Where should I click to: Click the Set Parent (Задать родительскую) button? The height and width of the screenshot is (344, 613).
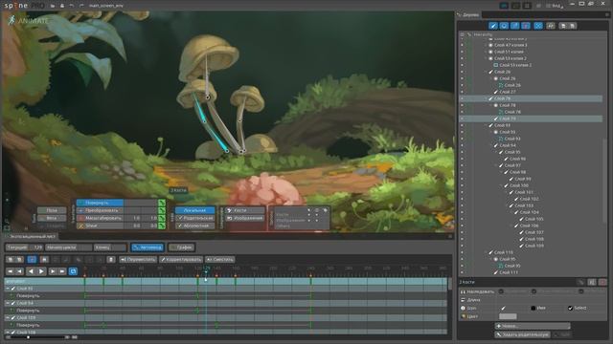click(x=522, y=334)
